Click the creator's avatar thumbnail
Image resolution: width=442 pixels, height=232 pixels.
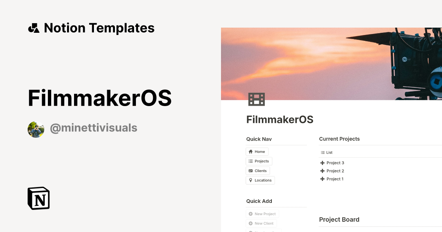click(36, 129)
